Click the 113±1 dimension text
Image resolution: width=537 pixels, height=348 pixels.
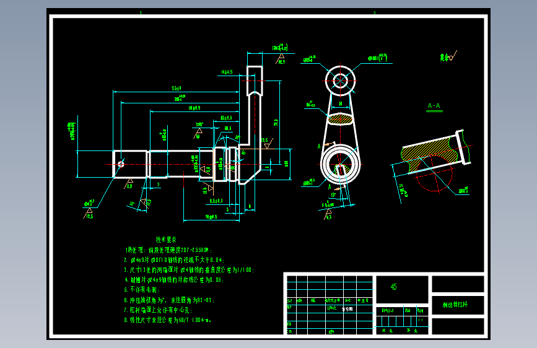177,89
